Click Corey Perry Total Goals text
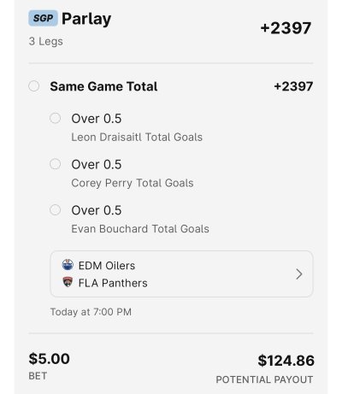The width and height of the screenshot is (342, 394). 133,183
